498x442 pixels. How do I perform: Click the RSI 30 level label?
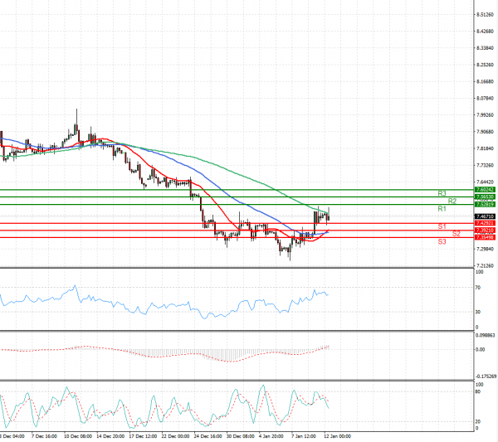[478, 312]
